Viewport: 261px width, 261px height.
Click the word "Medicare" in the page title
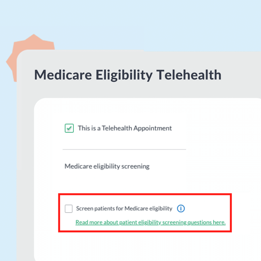tap(63, 75)
